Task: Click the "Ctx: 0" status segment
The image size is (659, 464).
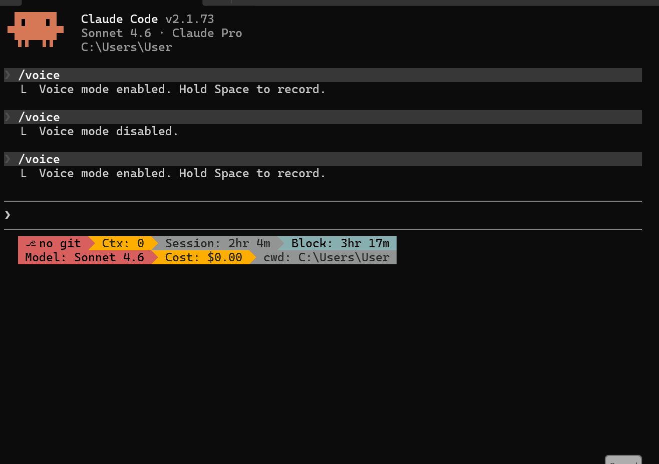Action: (x=123, y=243)
